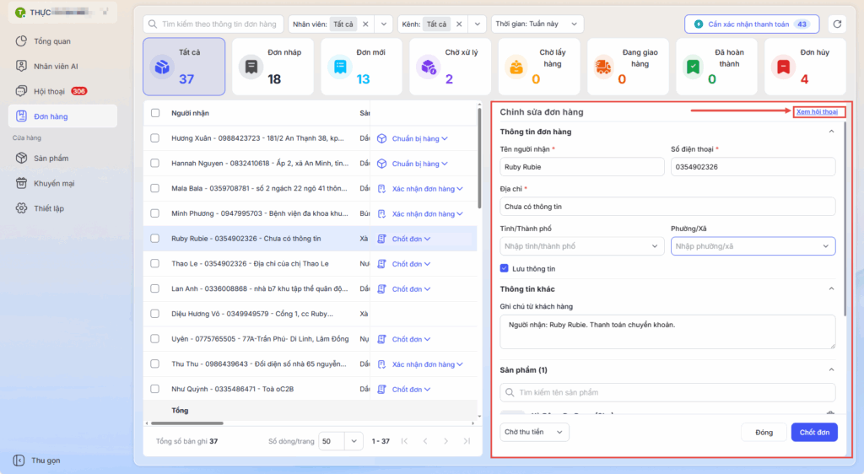This screenshot has width=864, height=474.
Task: Click the refresh icon in top toolbar
Action: [x=837, y=24]
